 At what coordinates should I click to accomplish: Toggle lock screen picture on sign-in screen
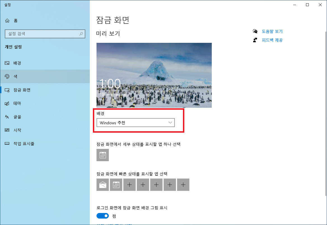tap(103, 216)
